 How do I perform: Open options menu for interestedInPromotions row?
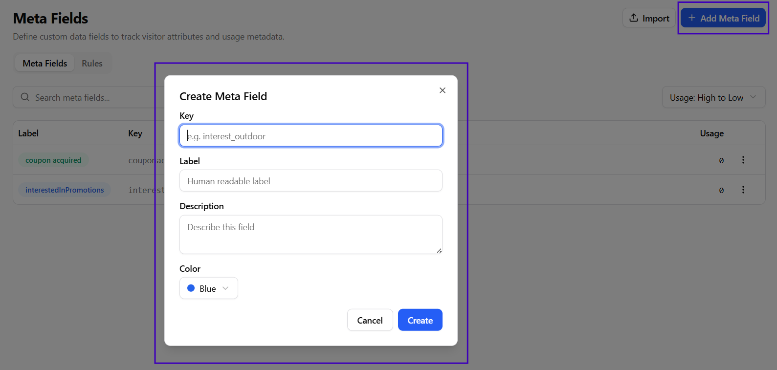tap(743, 190)
